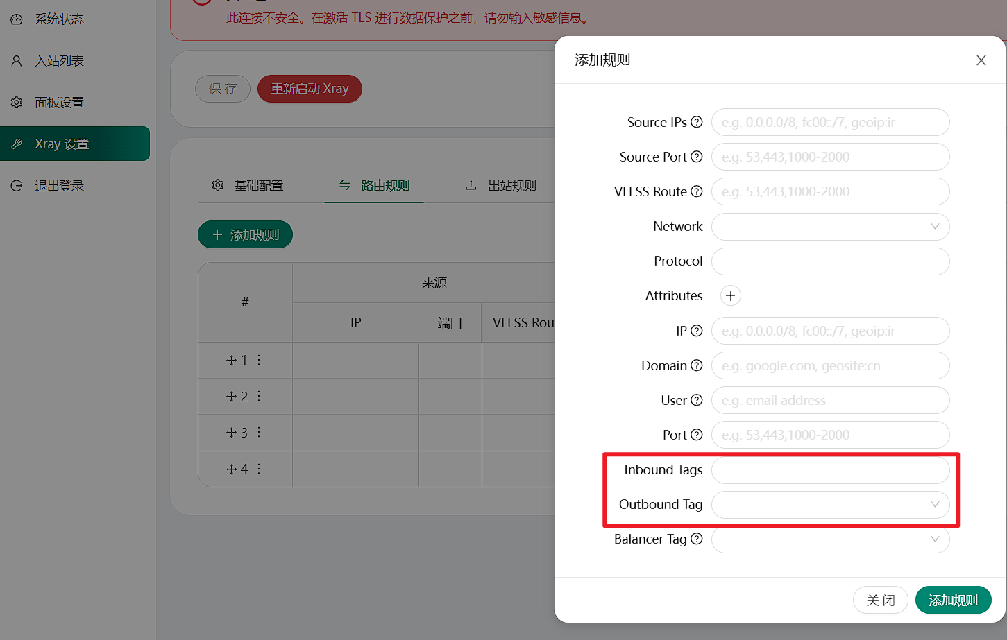Switch to the 基础配置 tab
The height and width of the screenshot is (640, 1007).
[248, 185]
